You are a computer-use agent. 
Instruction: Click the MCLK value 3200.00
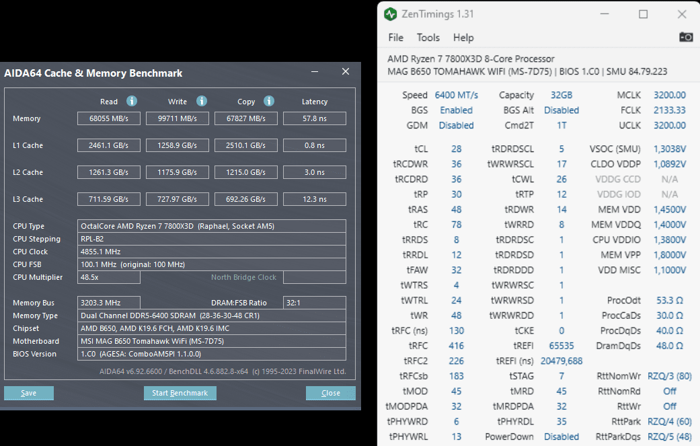670,95
